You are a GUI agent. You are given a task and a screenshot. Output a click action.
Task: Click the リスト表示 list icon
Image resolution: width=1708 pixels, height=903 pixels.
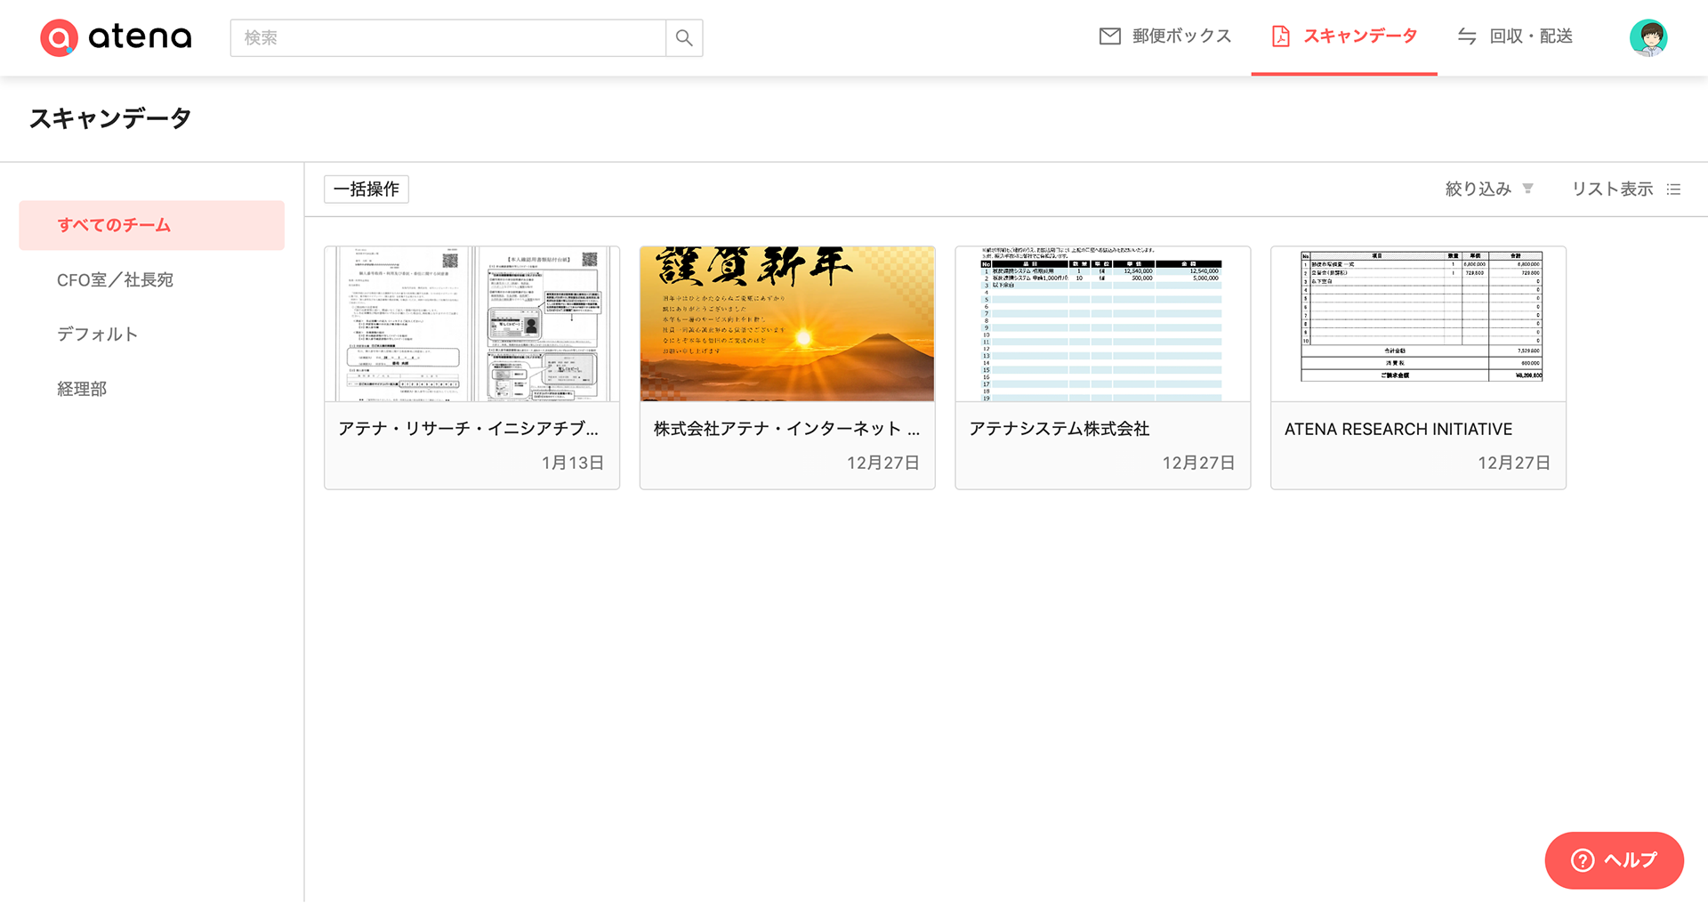pos(1673,189)
